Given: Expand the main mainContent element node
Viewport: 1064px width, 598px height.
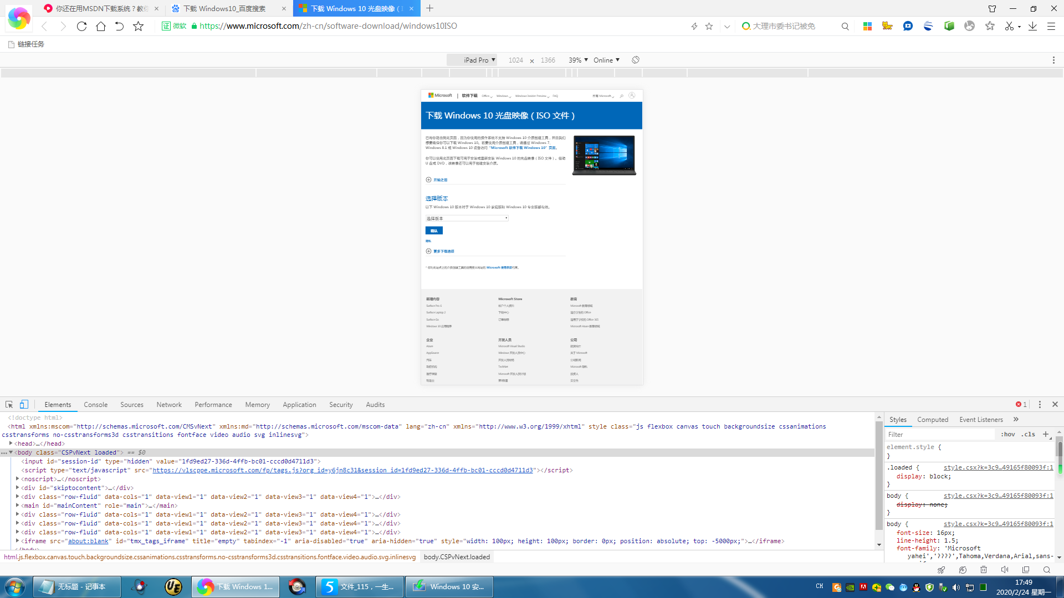Looking at the screenshot, I should tap(18, 505).
